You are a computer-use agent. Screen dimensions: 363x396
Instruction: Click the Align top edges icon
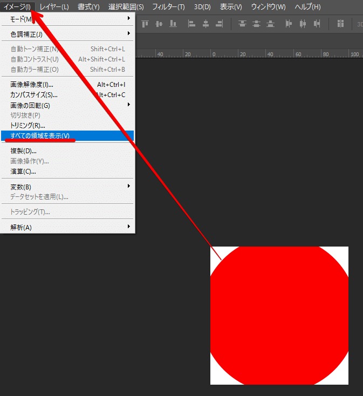[x=145, y=24]
